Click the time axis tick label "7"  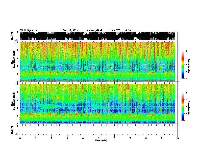(x=130, y=138)
